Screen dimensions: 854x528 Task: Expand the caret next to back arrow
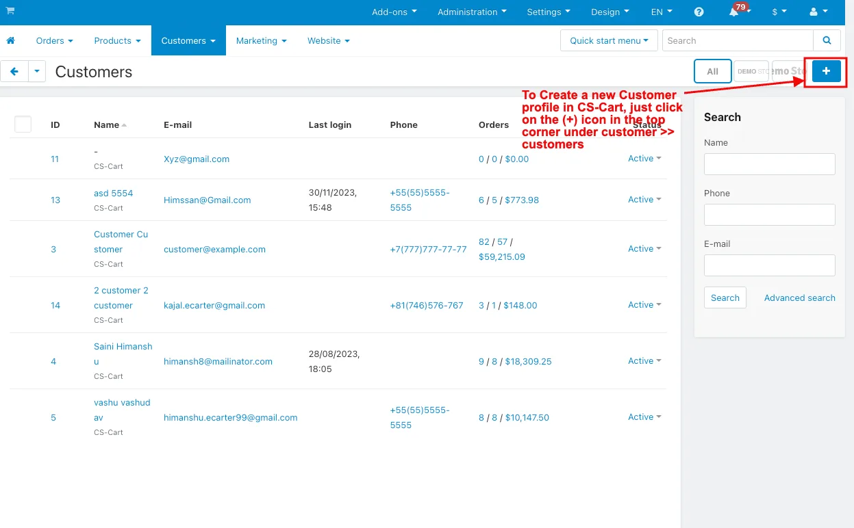(36, 71)
